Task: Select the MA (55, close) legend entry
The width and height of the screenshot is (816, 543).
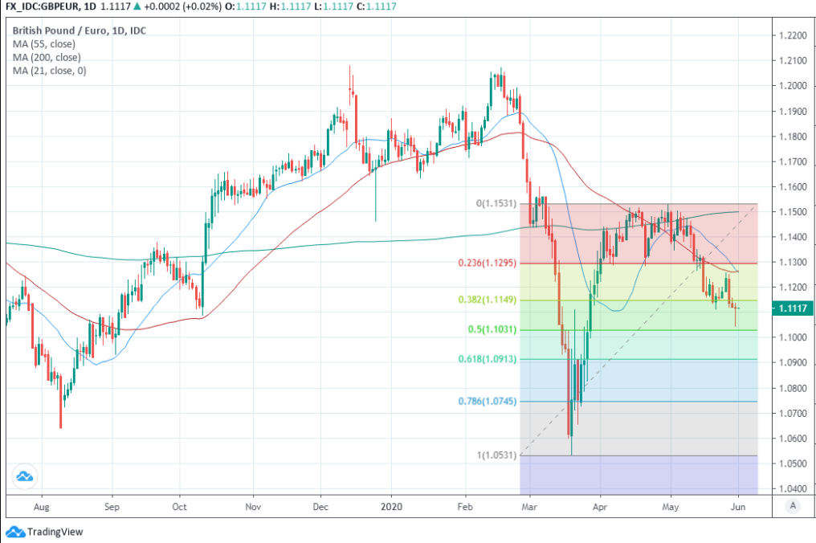Action: (46, 44)
